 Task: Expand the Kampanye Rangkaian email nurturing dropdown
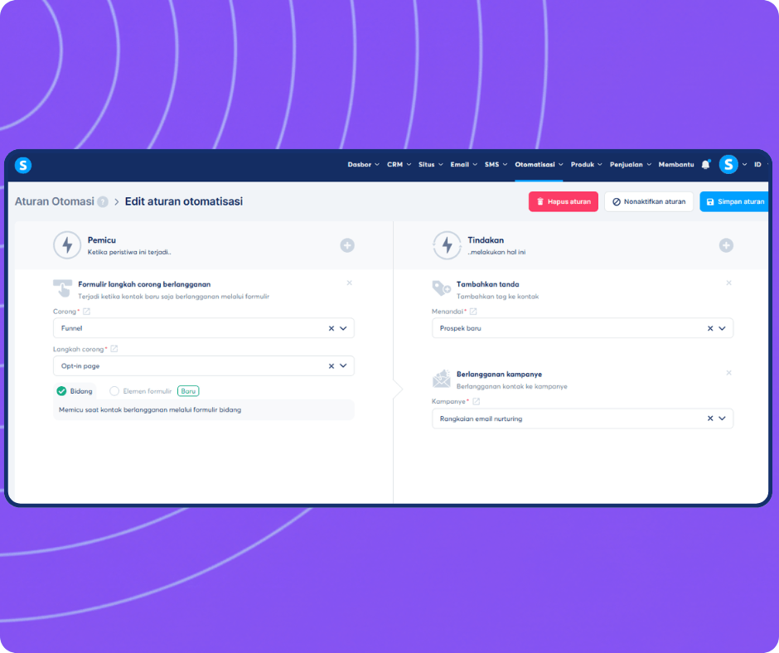pos(722,418)
